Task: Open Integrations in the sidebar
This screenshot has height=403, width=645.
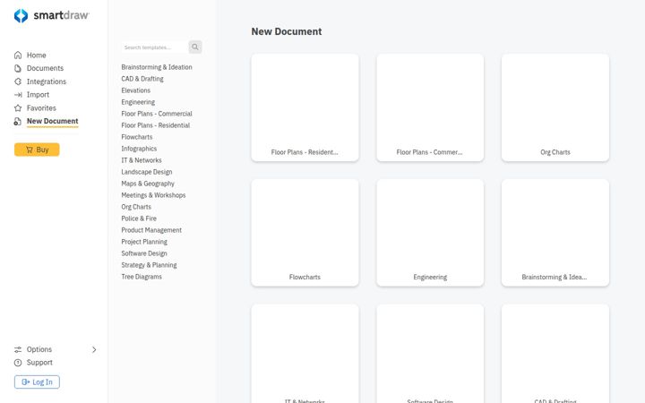Action: pos(47,81)
